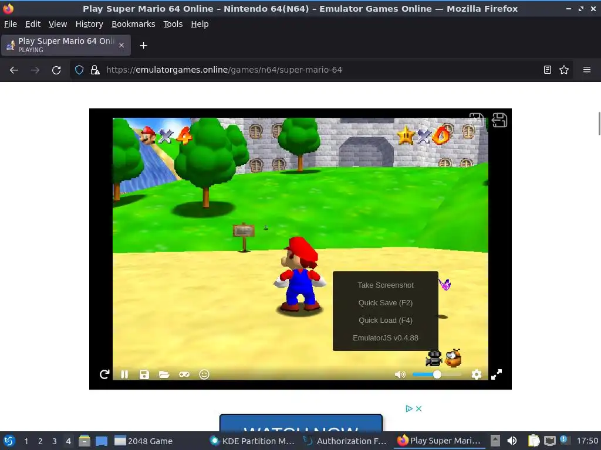Toggle reader view icon
Image resolution: width=601 pixels, height=450 pixels.
click(548, 70)
